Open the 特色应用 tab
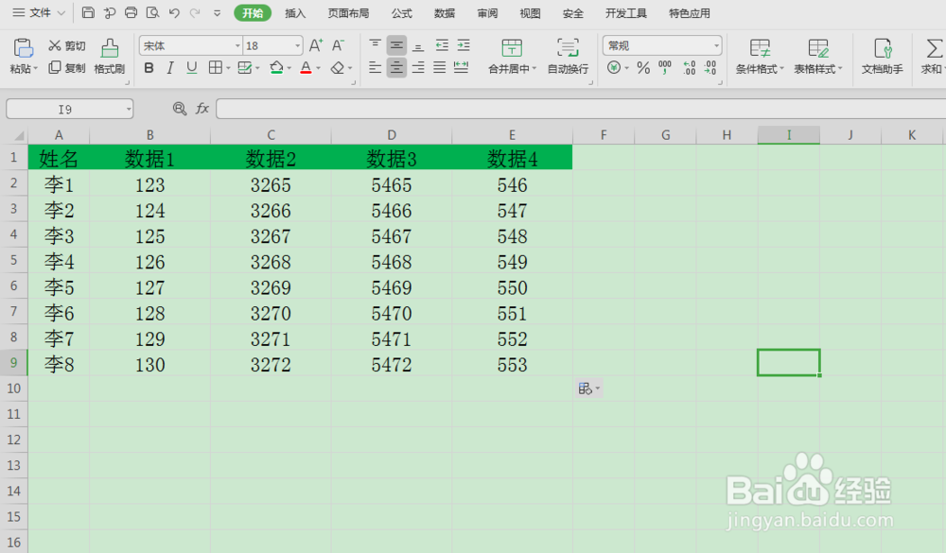The image size is (946, 553). [x=689, y=13]
